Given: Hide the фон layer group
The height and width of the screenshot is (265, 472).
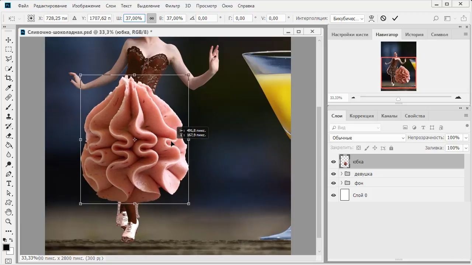Looking at the screenshot, I should 333,183.
